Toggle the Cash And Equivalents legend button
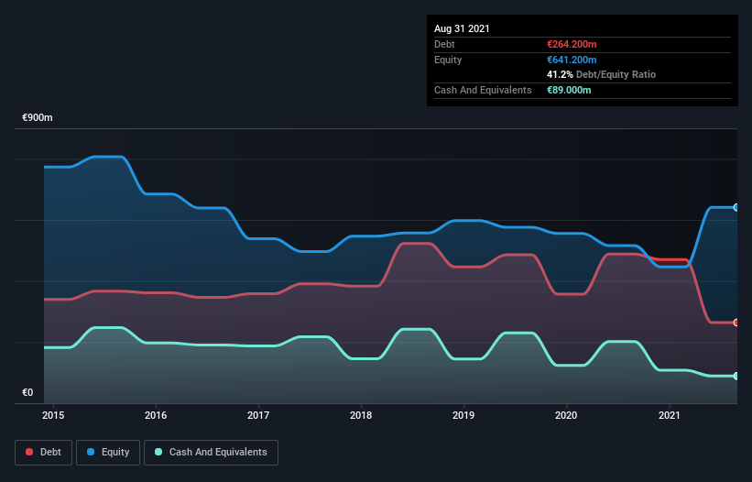The image size is (752, 482). (x=211, y=453)
